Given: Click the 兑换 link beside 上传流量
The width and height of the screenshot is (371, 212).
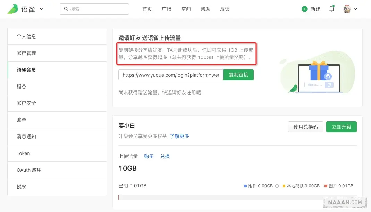Looking at the screenshot, I should [165, 156].
